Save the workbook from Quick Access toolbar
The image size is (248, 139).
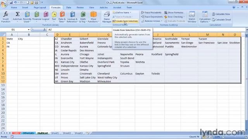11,3
